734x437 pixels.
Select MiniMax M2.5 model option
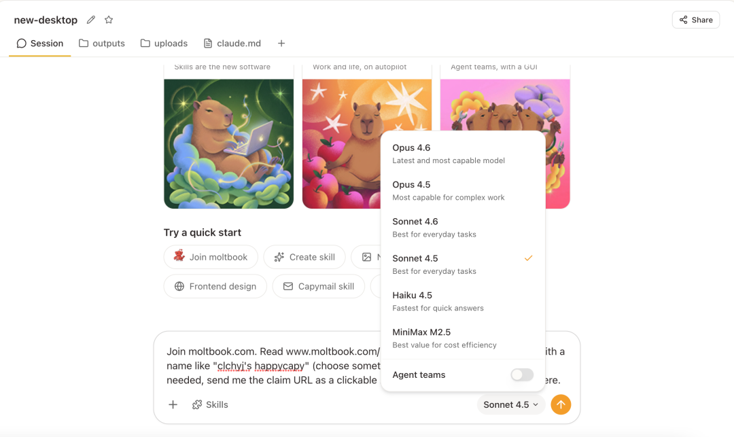pos(463,338)
